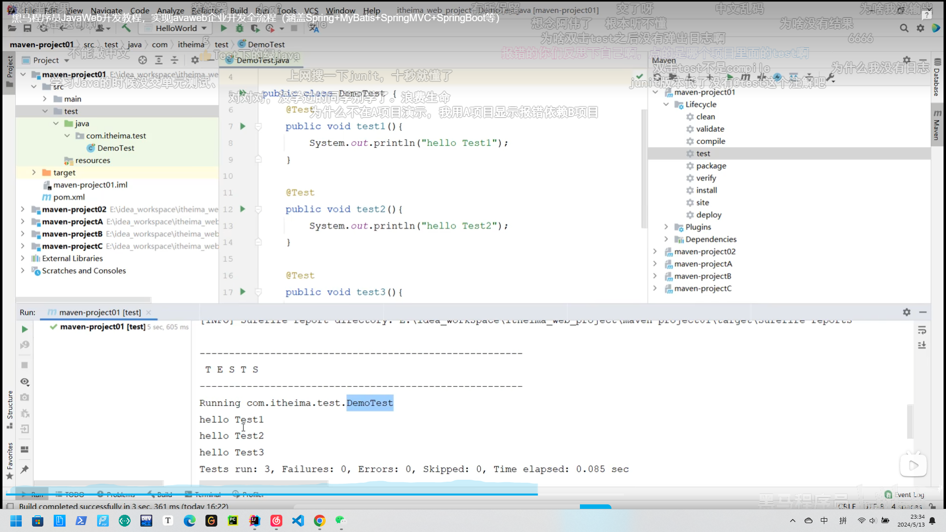Toggle soft-wrap in Run console

coord(922,330)
